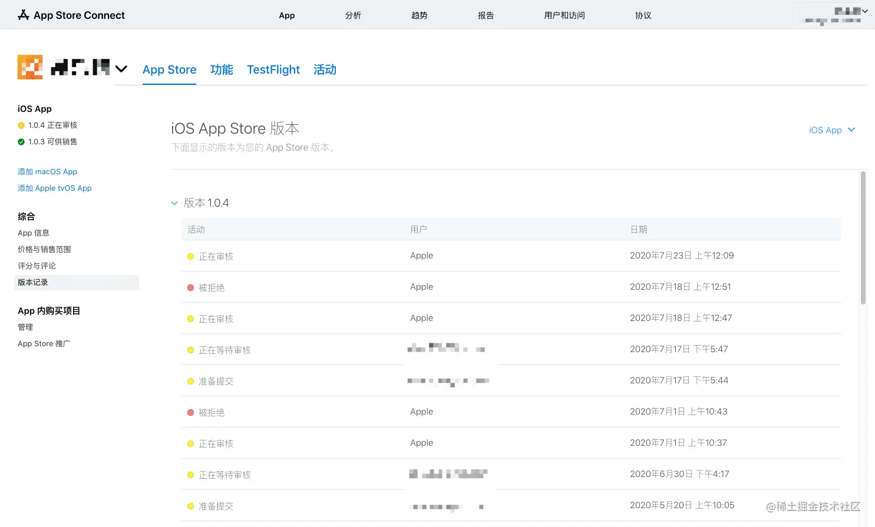Viewport: 875px width, 527px height.
Task: Click the 日期 column header
Action: coord(639,230)
